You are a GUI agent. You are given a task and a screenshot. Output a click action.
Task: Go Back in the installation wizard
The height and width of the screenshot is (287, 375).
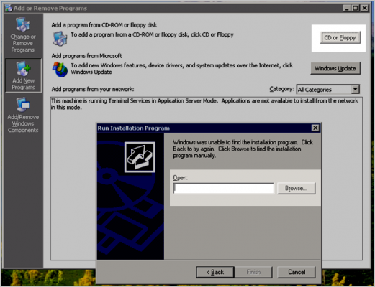pyautogui.click(x=215, y=272)
